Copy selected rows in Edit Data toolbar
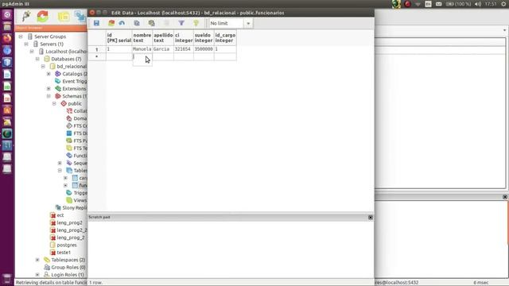 pos(137,23)
